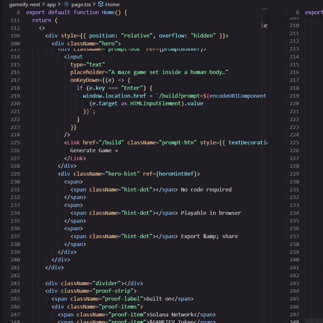This screenshot has width=323, height=323.
Task: Click the React file icon beside page.tsx
Action: point(66,4)
